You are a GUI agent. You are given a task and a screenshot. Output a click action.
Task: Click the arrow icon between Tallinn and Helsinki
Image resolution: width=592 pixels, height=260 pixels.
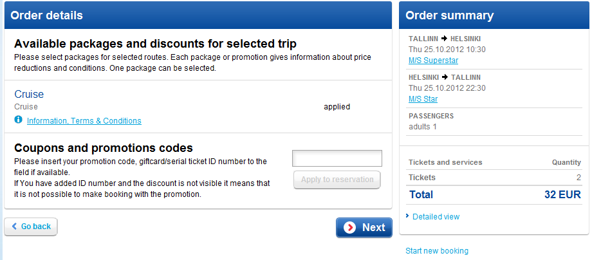(445, 39)
